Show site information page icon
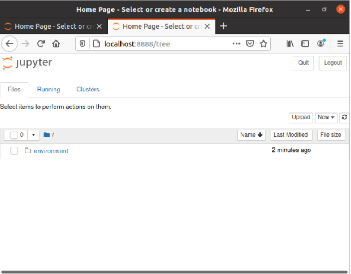 pos(96,44)
